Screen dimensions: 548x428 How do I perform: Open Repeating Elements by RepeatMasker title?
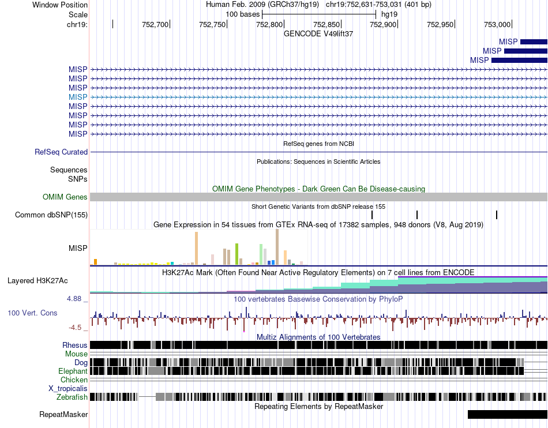tap(318, 407)
